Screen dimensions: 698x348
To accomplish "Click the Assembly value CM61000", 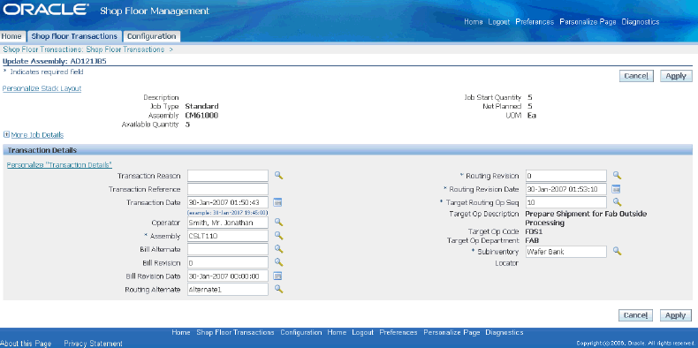I will coord(201,115).
